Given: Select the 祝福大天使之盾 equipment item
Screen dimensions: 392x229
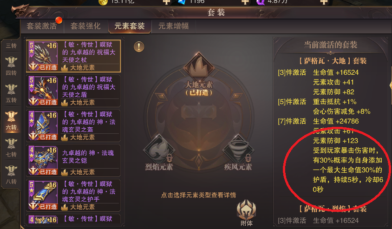Looking at the screenshot, I should tap(73, 91).
